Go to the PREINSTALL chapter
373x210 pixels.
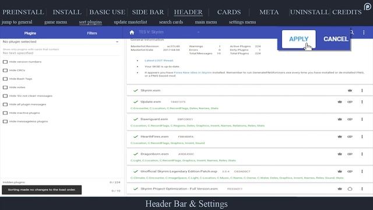click(x=23, y=12)
